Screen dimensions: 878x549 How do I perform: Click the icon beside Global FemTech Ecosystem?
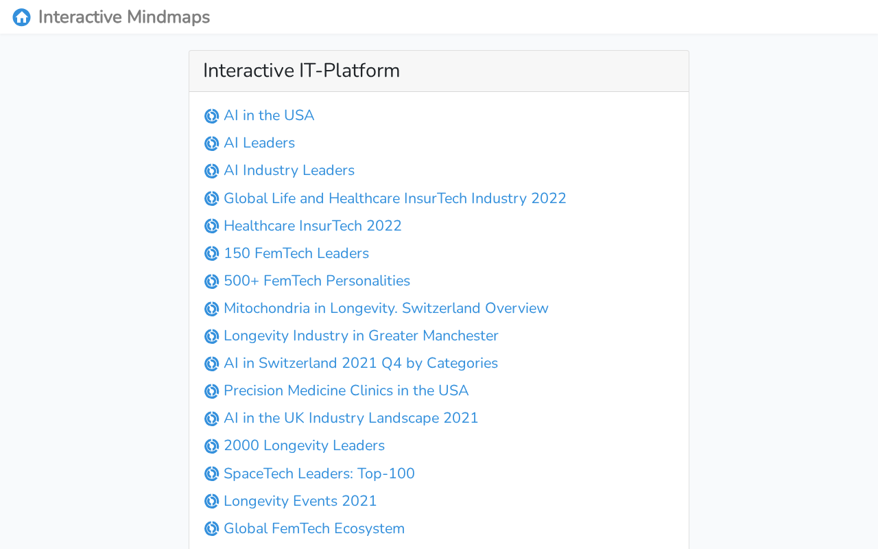click(x=211, y=529)
